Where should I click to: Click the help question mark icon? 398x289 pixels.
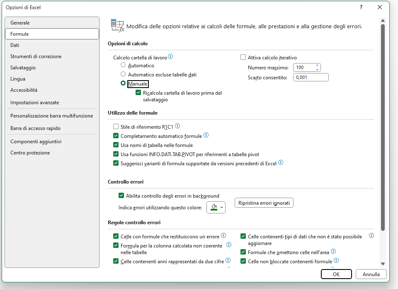click(x=361, y=7)
